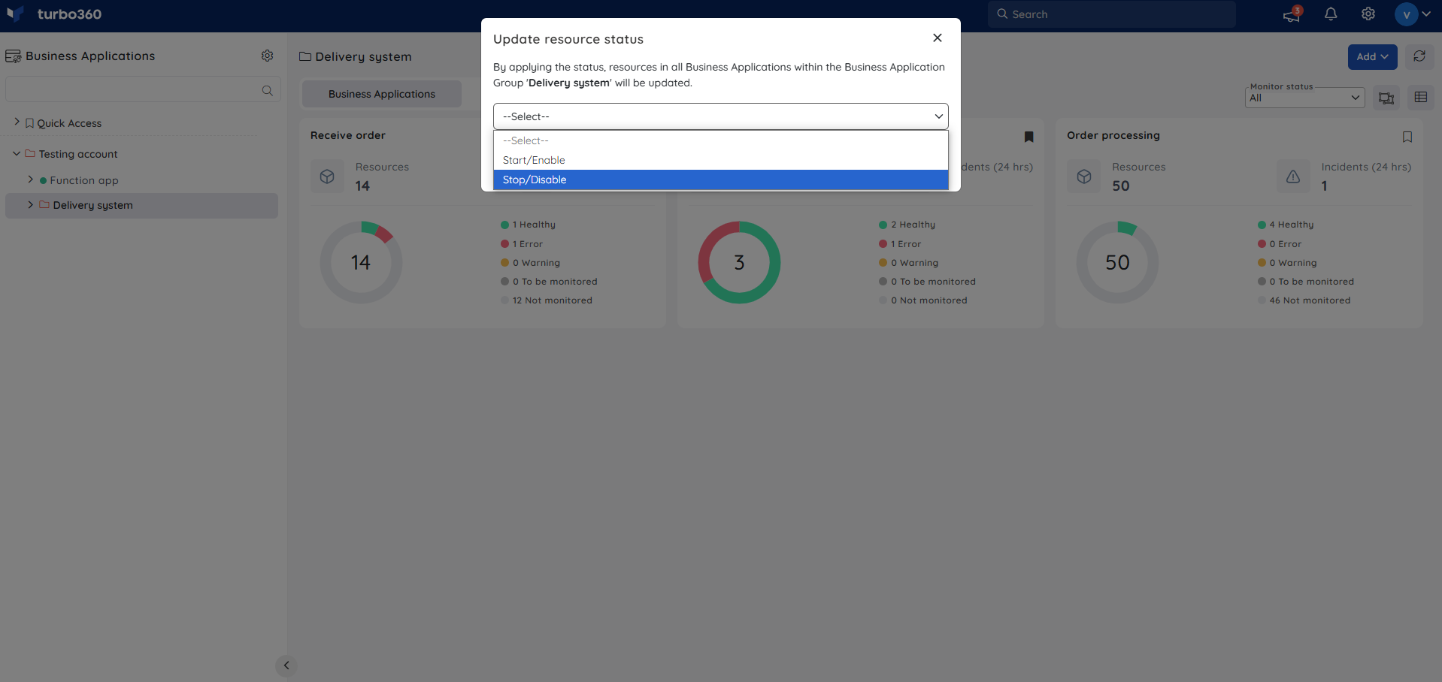This screenshot has width=1442, height=682.
Task: Click the '2 Healthy' legend entry
Action: click(x=907, y=225)
